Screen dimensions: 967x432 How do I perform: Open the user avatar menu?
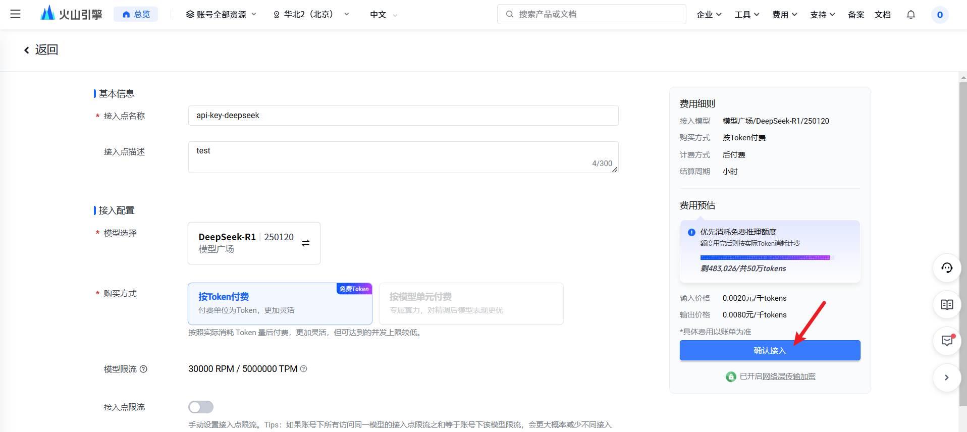[939, 15]
